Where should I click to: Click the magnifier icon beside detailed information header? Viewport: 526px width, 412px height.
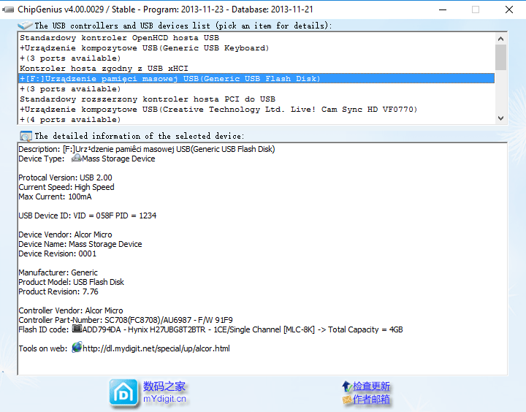[26, 136]
